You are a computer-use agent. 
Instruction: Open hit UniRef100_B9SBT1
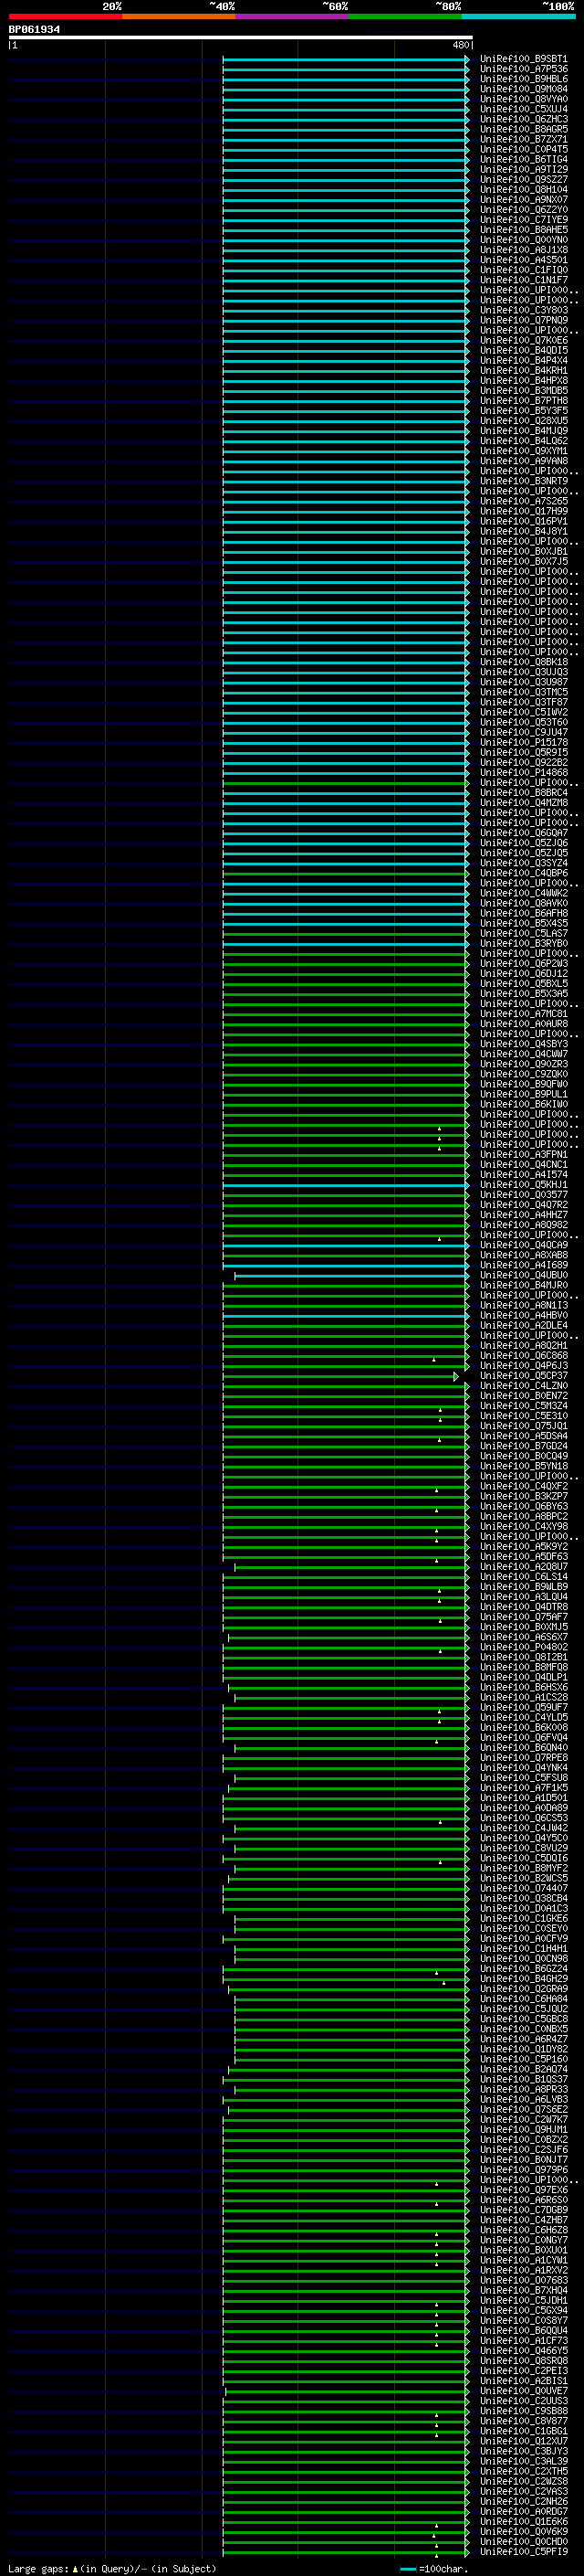523,59
